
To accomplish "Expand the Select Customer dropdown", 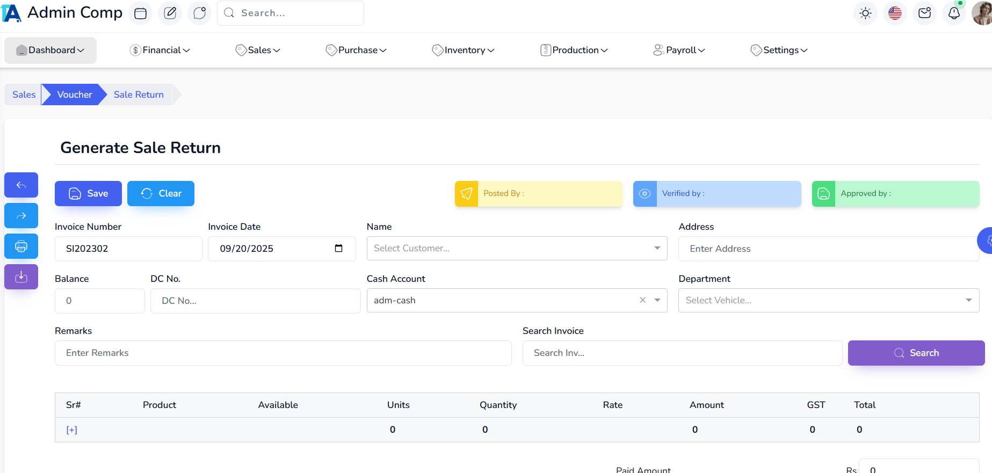I will coord(657,248).
